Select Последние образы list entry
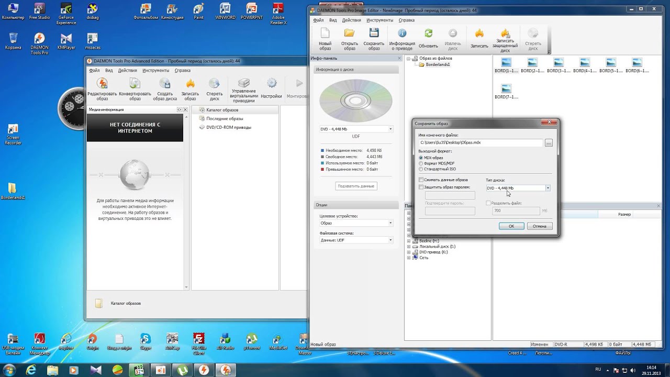The height and width of the screenshot is (377, 670). tap(225, 118)
